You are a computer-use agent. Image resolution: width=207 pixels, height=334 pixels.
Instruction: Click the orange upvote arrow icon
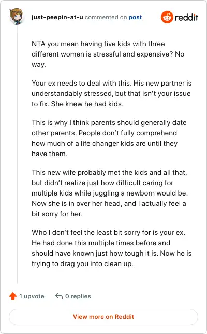click(x=13, y=296)
